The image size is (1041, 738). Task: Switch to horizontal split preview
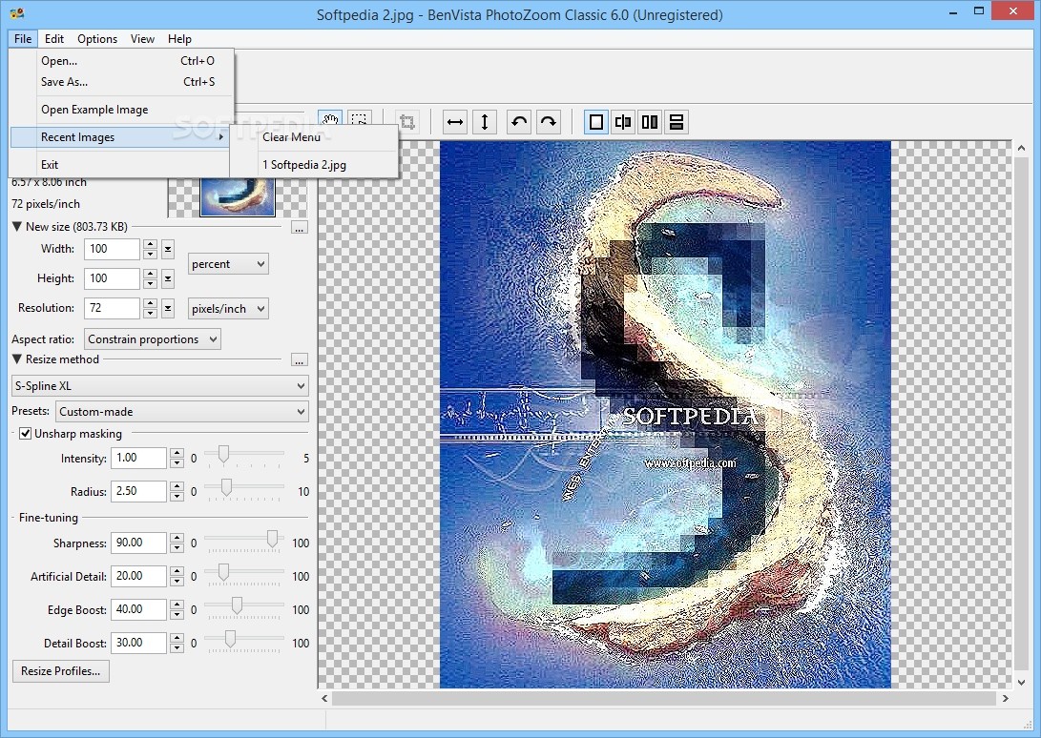point(676,122)
